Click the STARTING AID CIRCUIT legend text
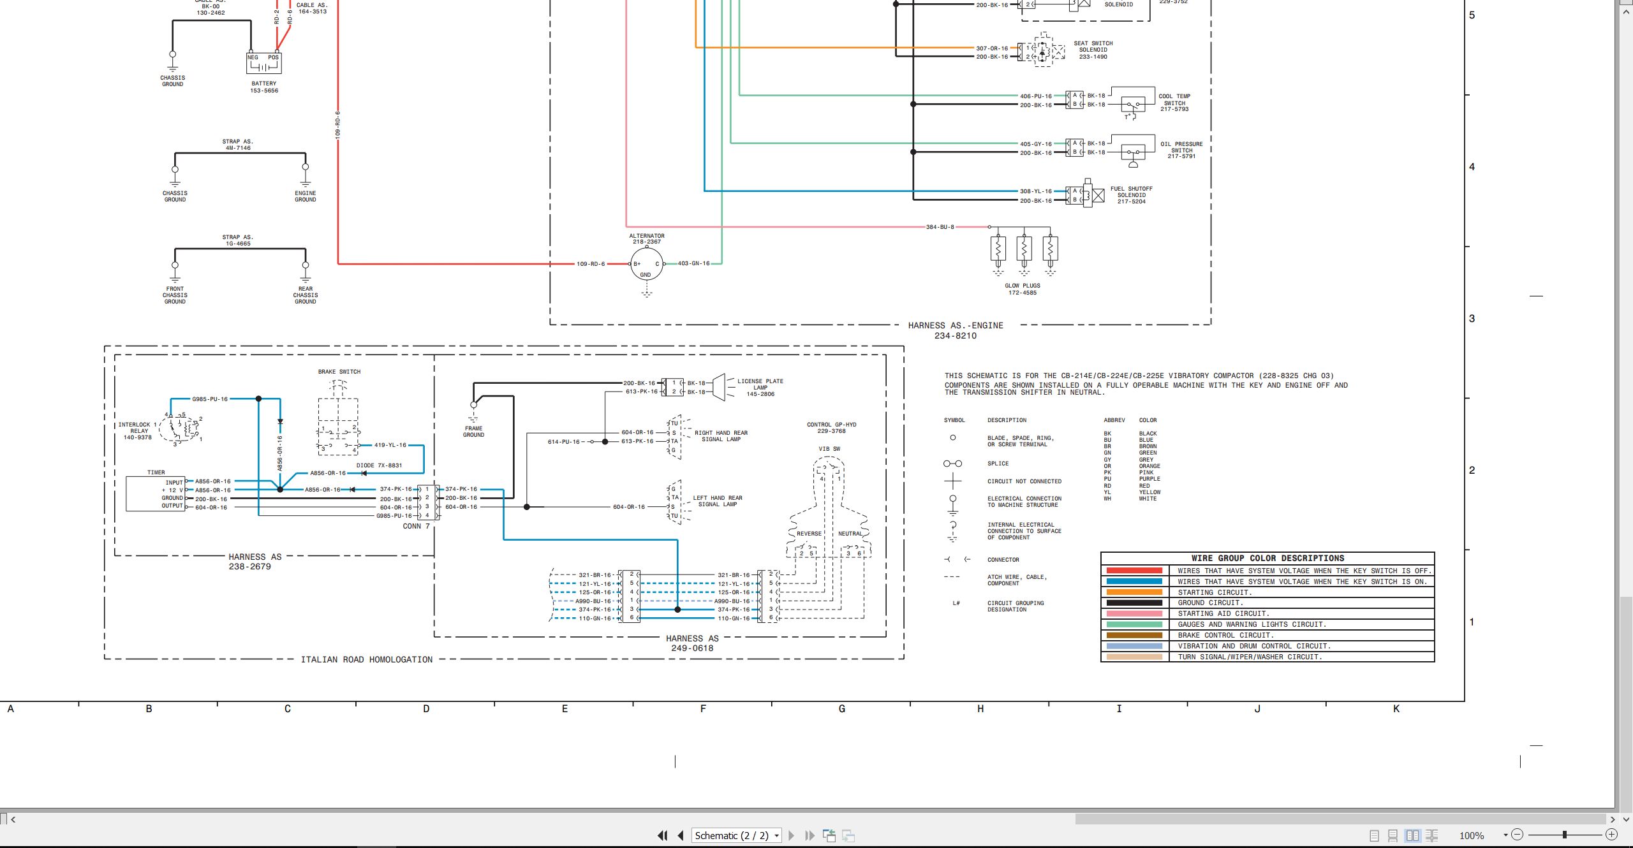 [x=1223, y=614]
